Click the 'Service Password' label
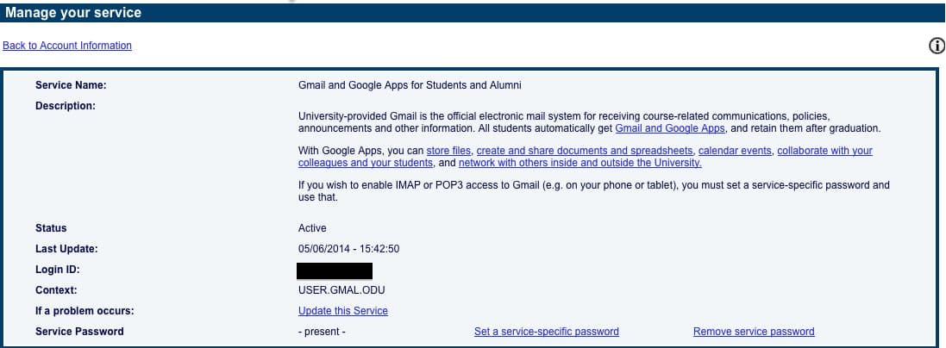Viewport: 946px width, 348px height. click(79, 332)
